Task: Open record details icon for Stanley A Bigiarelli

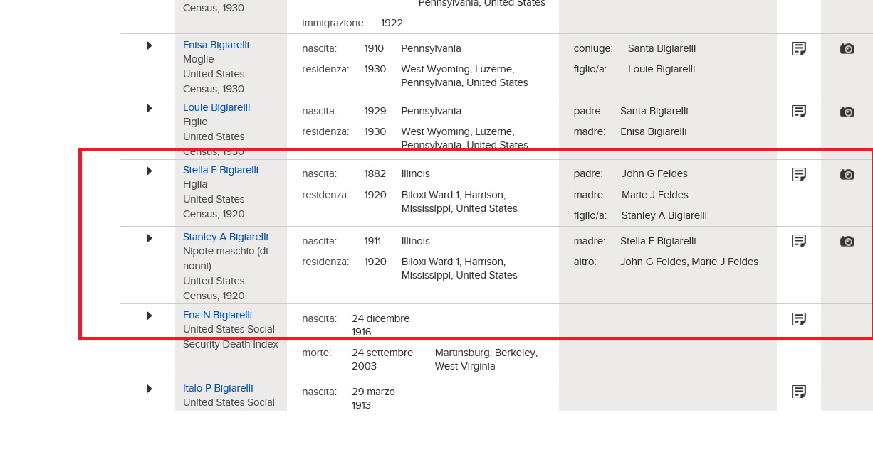Action: 799,241
